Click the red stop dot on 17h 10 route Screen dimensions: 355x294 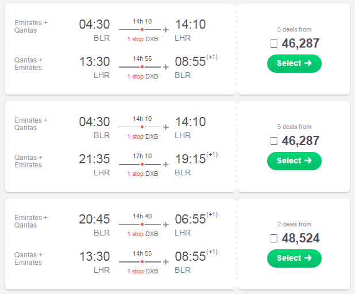[142, 164]
